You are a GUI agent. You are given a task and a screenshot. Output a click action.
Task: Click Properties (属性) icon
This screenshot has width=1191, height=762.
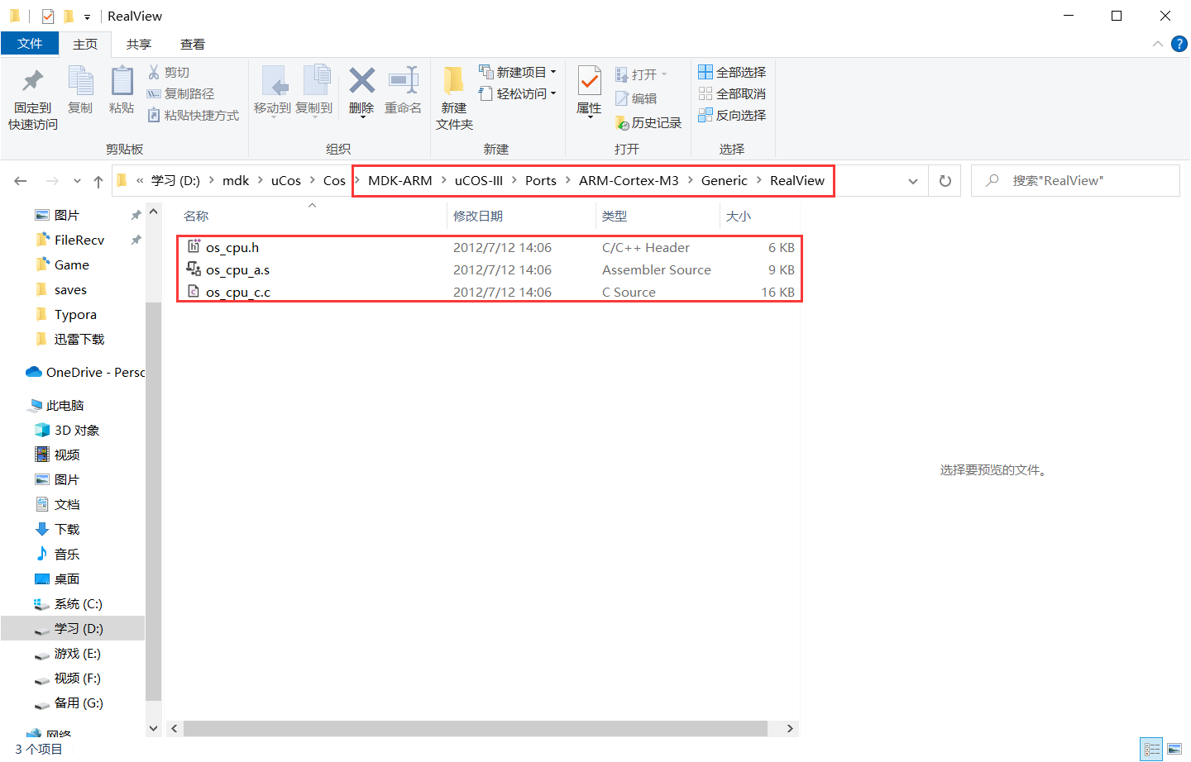pos(589,80)
